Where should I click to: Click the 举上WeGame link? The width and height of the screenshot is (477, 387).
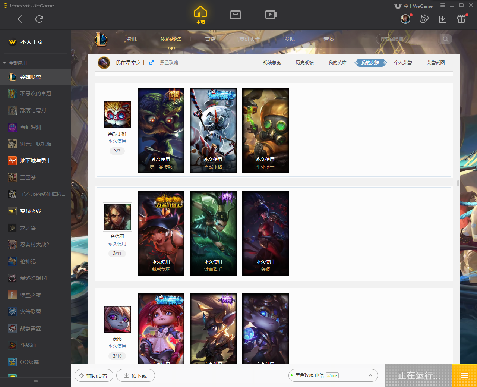[x=414, y=6]
